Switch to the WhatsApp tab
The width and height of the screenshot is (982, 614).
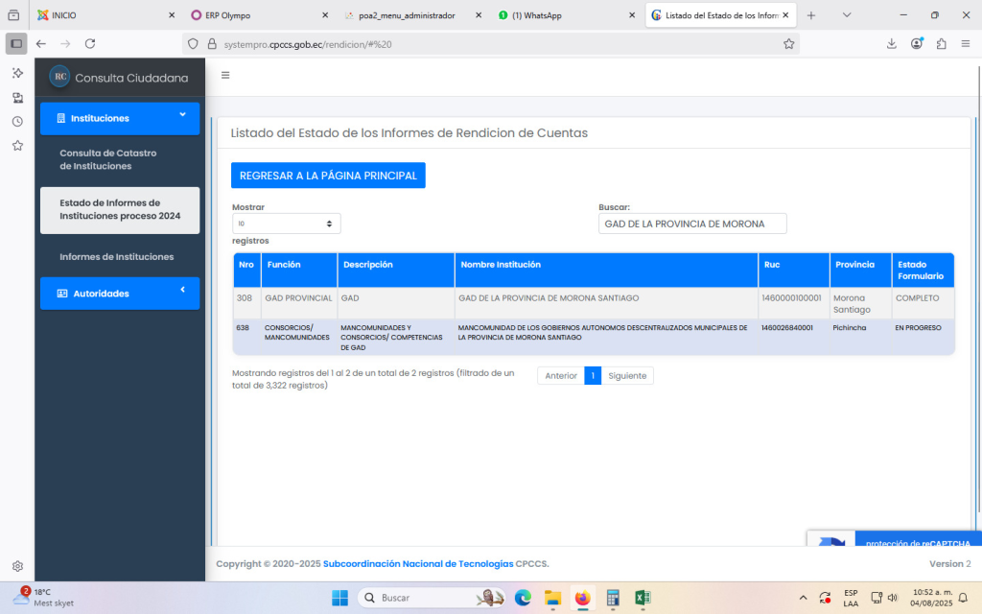coord(561,15)
